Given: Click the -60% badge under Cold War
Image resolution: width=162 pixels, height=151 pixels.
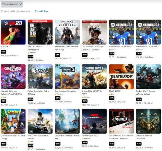Looking at the screenshot, I should pos(85,55).
